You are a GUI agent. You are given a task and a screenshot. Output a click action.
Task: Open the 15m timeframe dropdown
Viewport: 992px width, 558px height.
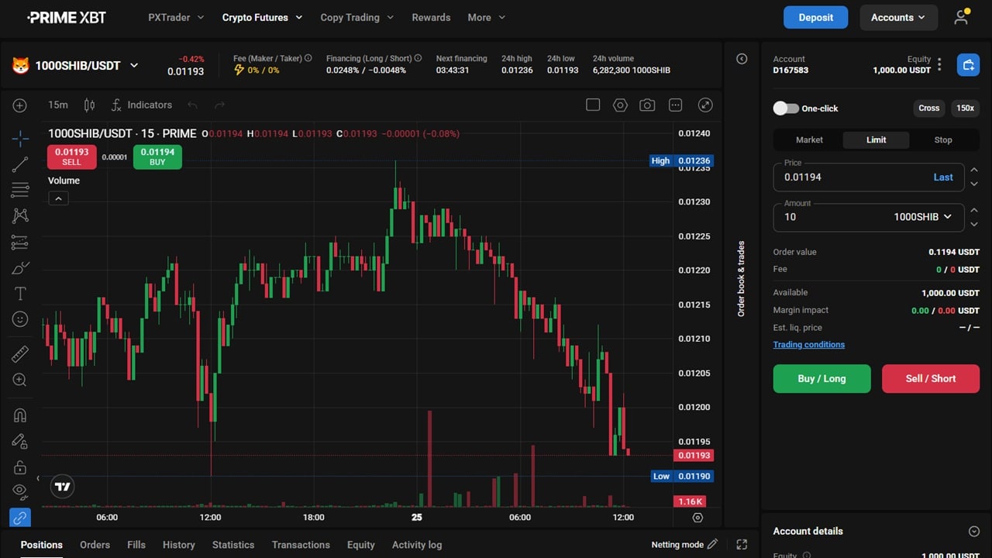pyautogui.click(x=57, y=105)
